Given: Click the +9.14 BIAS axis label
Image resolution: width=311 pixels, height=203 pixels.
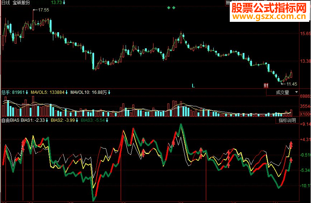Looking at the screenshot, I should click(x=305, y=124).
